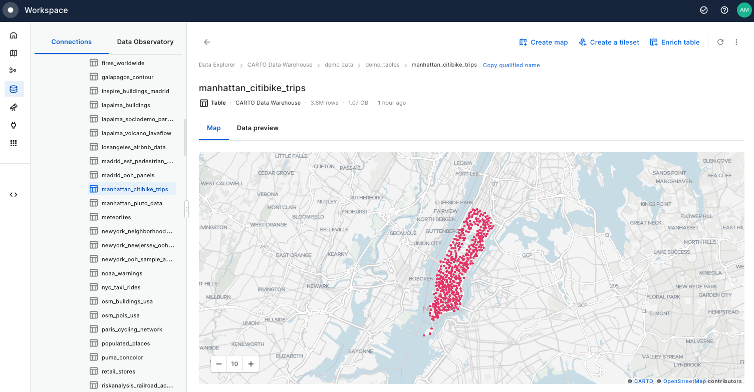Switch to the Data preview tab
Screen dimensions: 754x392
pyautogui.click(x=258, y=128)
